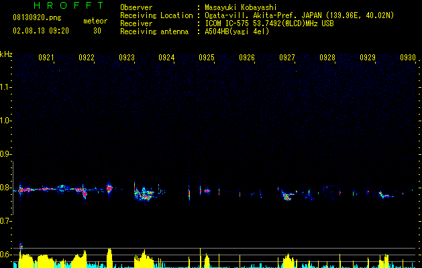Select the file name 08130920.png

37,18
